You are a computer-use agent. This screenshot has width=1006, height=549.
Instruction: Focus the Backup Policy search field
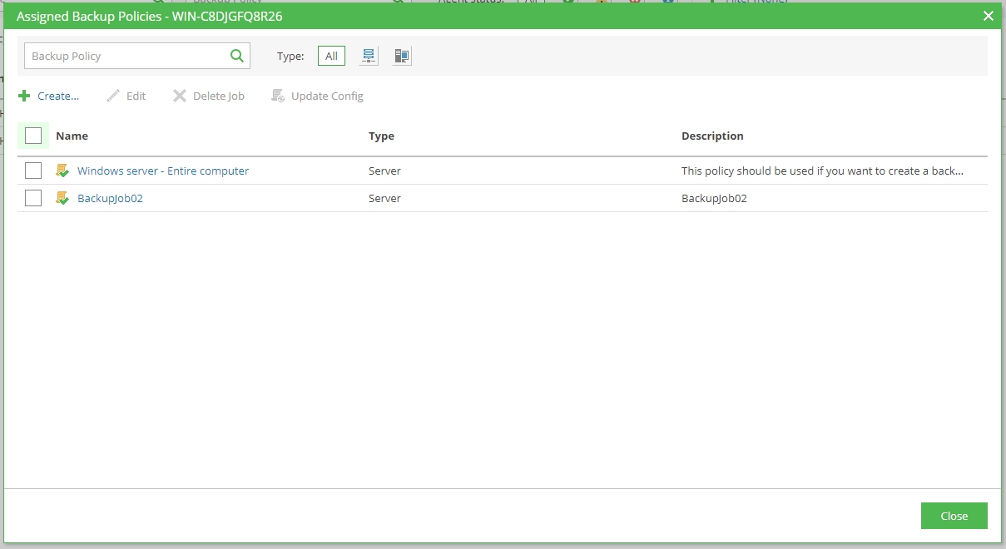click(x=125, y=56)
